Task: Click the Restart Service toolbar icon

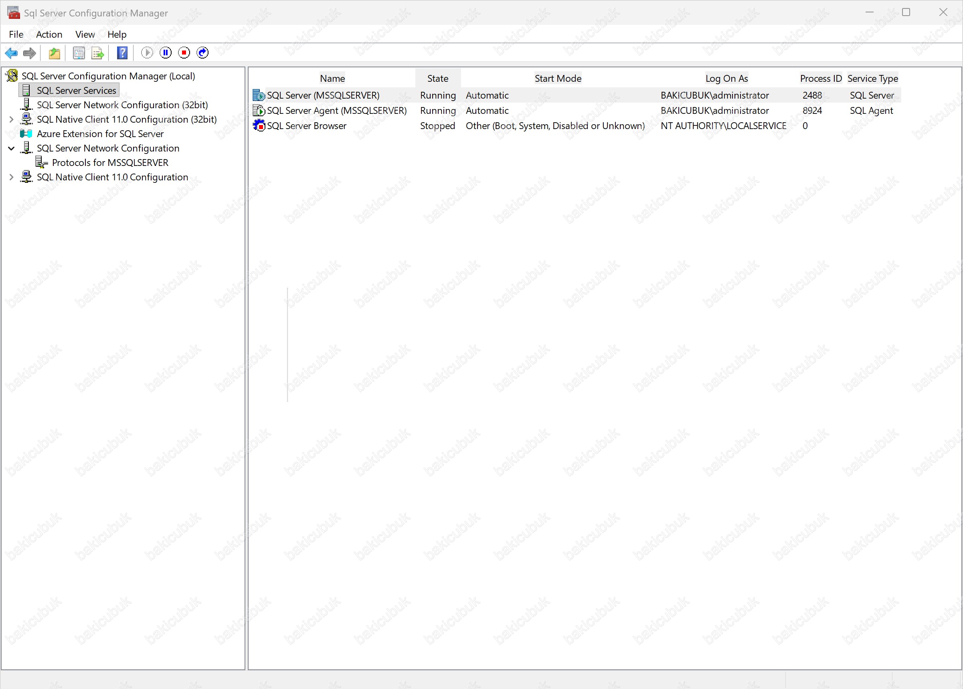Action: [203, 53]
